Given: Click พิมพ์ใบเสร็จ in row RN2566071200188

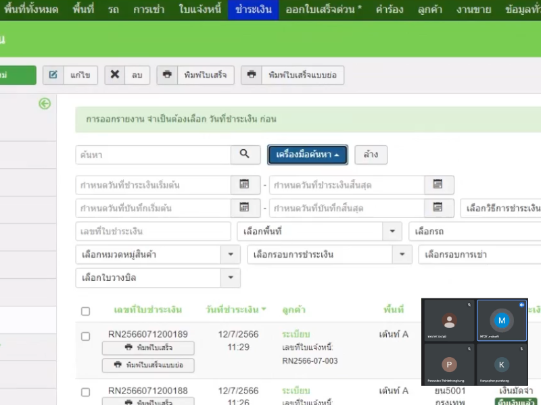Looking at the screenshot, I should click(148, 402).
